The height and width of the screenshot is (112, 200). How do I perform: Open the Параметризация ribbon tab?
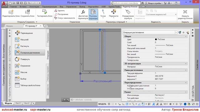49,7
